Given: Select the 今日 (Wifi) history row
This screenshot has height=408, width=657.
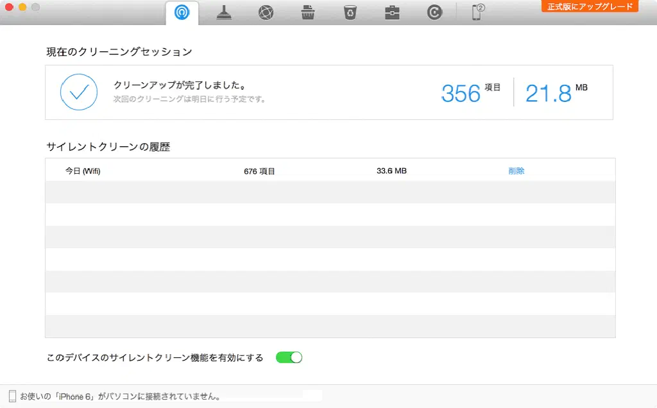Looking at the screenshot, I should pos(83,171).
